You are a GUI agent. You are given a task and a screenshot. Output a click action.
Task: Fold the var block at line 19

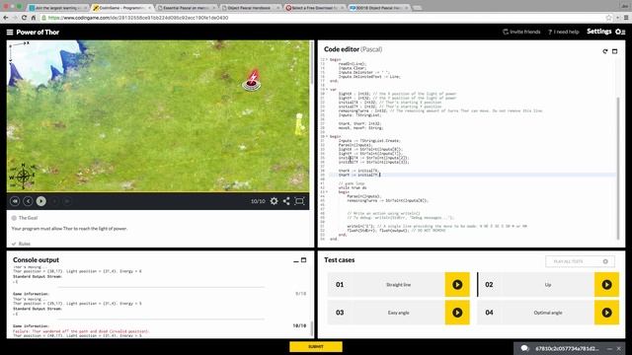(x=327, y=90)
